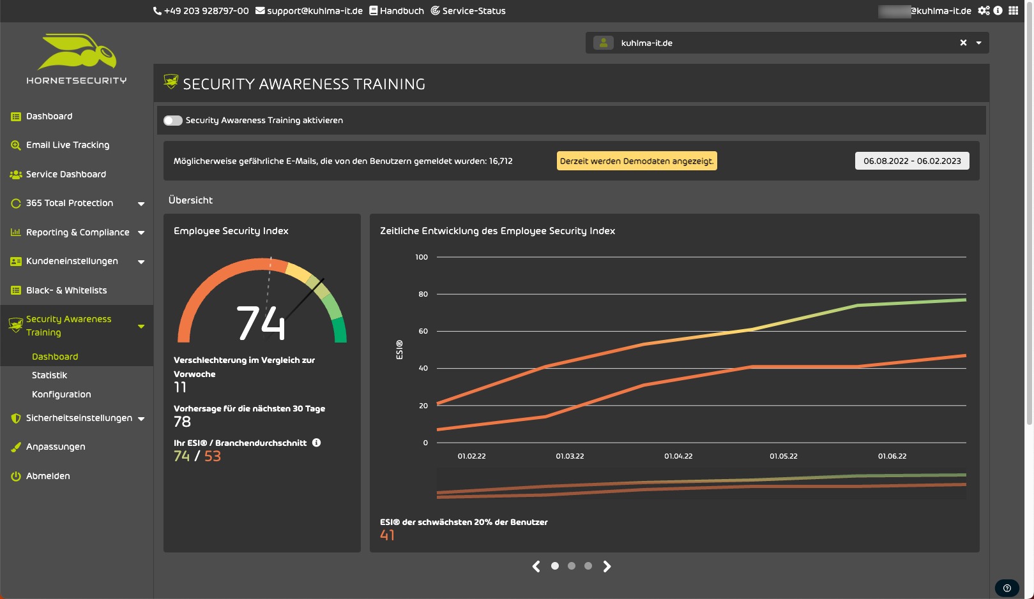The image size is (1034, 599).
Task: Click the Handbuch link
Action: (x=402, y=11)
